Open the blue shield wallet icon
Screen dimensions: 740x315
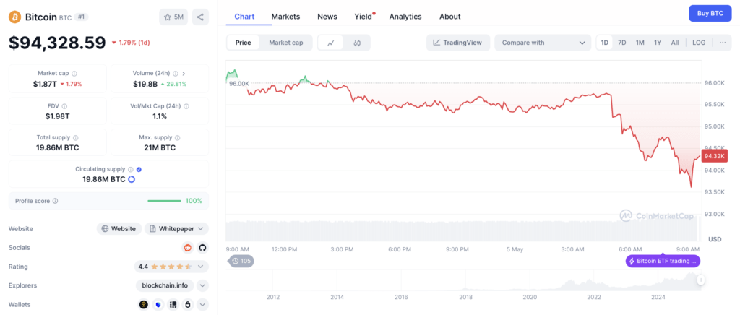point(158,305)
